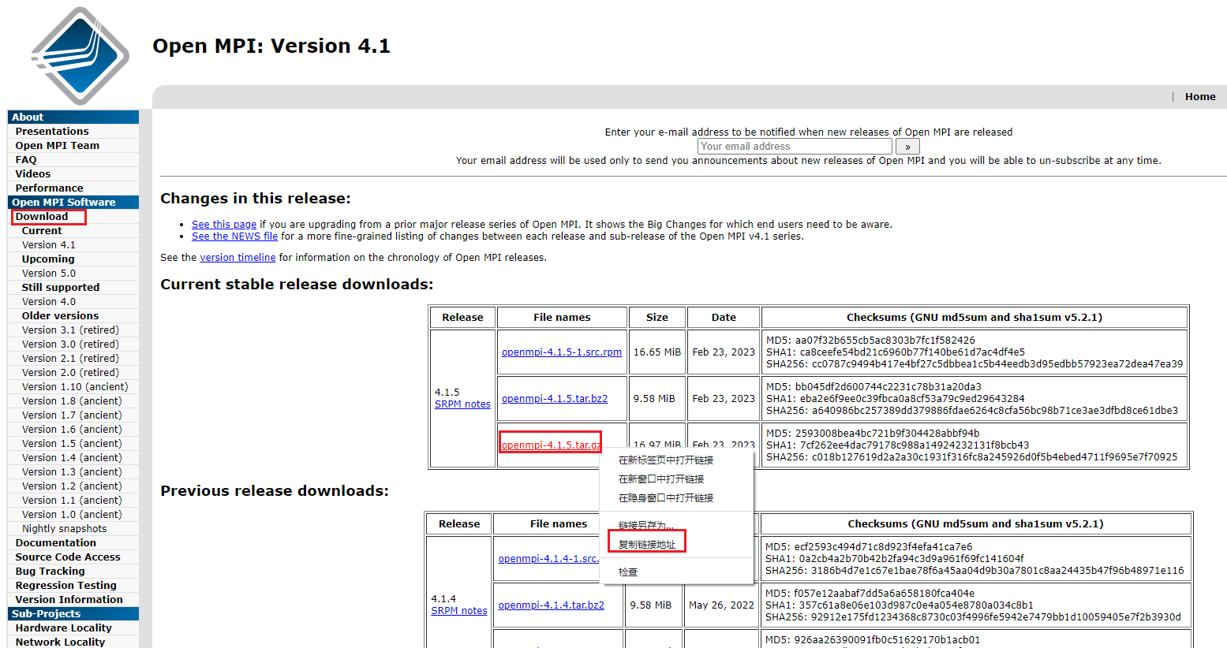Open Version 1.2 (ancient) link
The height and width of the screenshot is (648, 1227).
[x=72, y=486]
